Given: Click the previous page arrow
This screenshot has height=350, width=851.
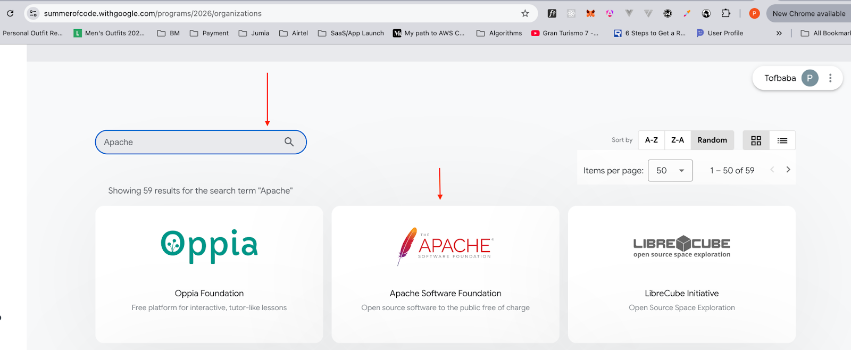Looking at the screenshot, I should click(772, 170).
